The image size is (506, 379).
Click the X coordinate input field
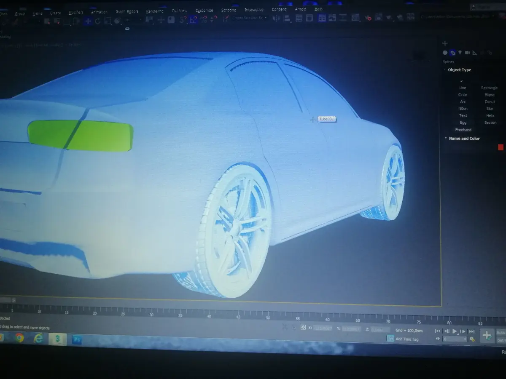click(x=323, y=328)
